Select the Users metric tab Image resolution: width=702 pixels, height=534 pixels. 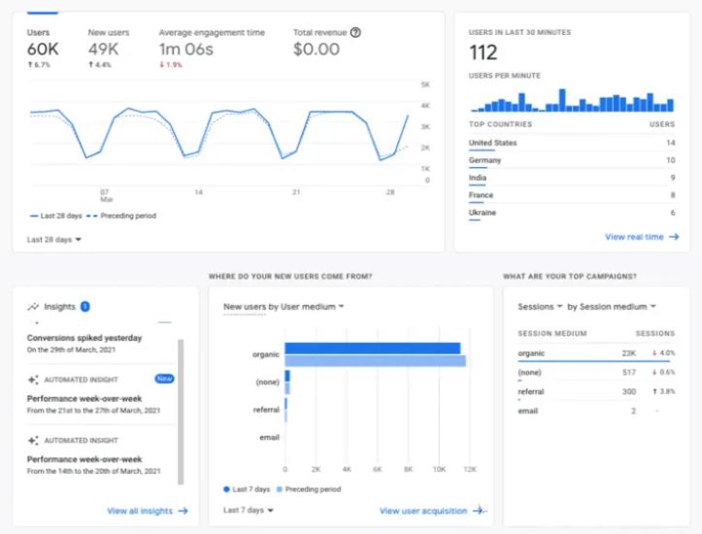coord(41,43)
